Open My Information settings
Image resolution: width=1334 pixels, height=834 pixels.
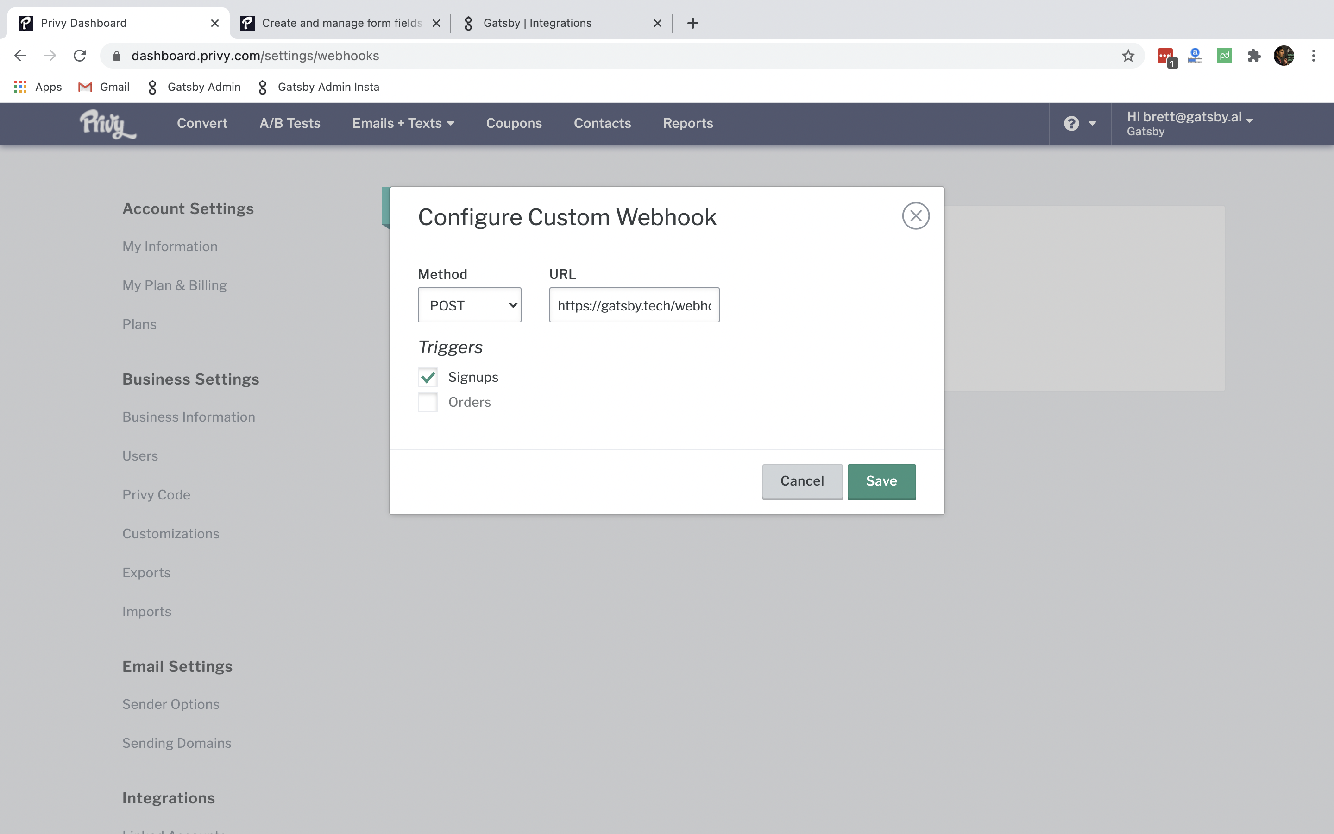170,246
